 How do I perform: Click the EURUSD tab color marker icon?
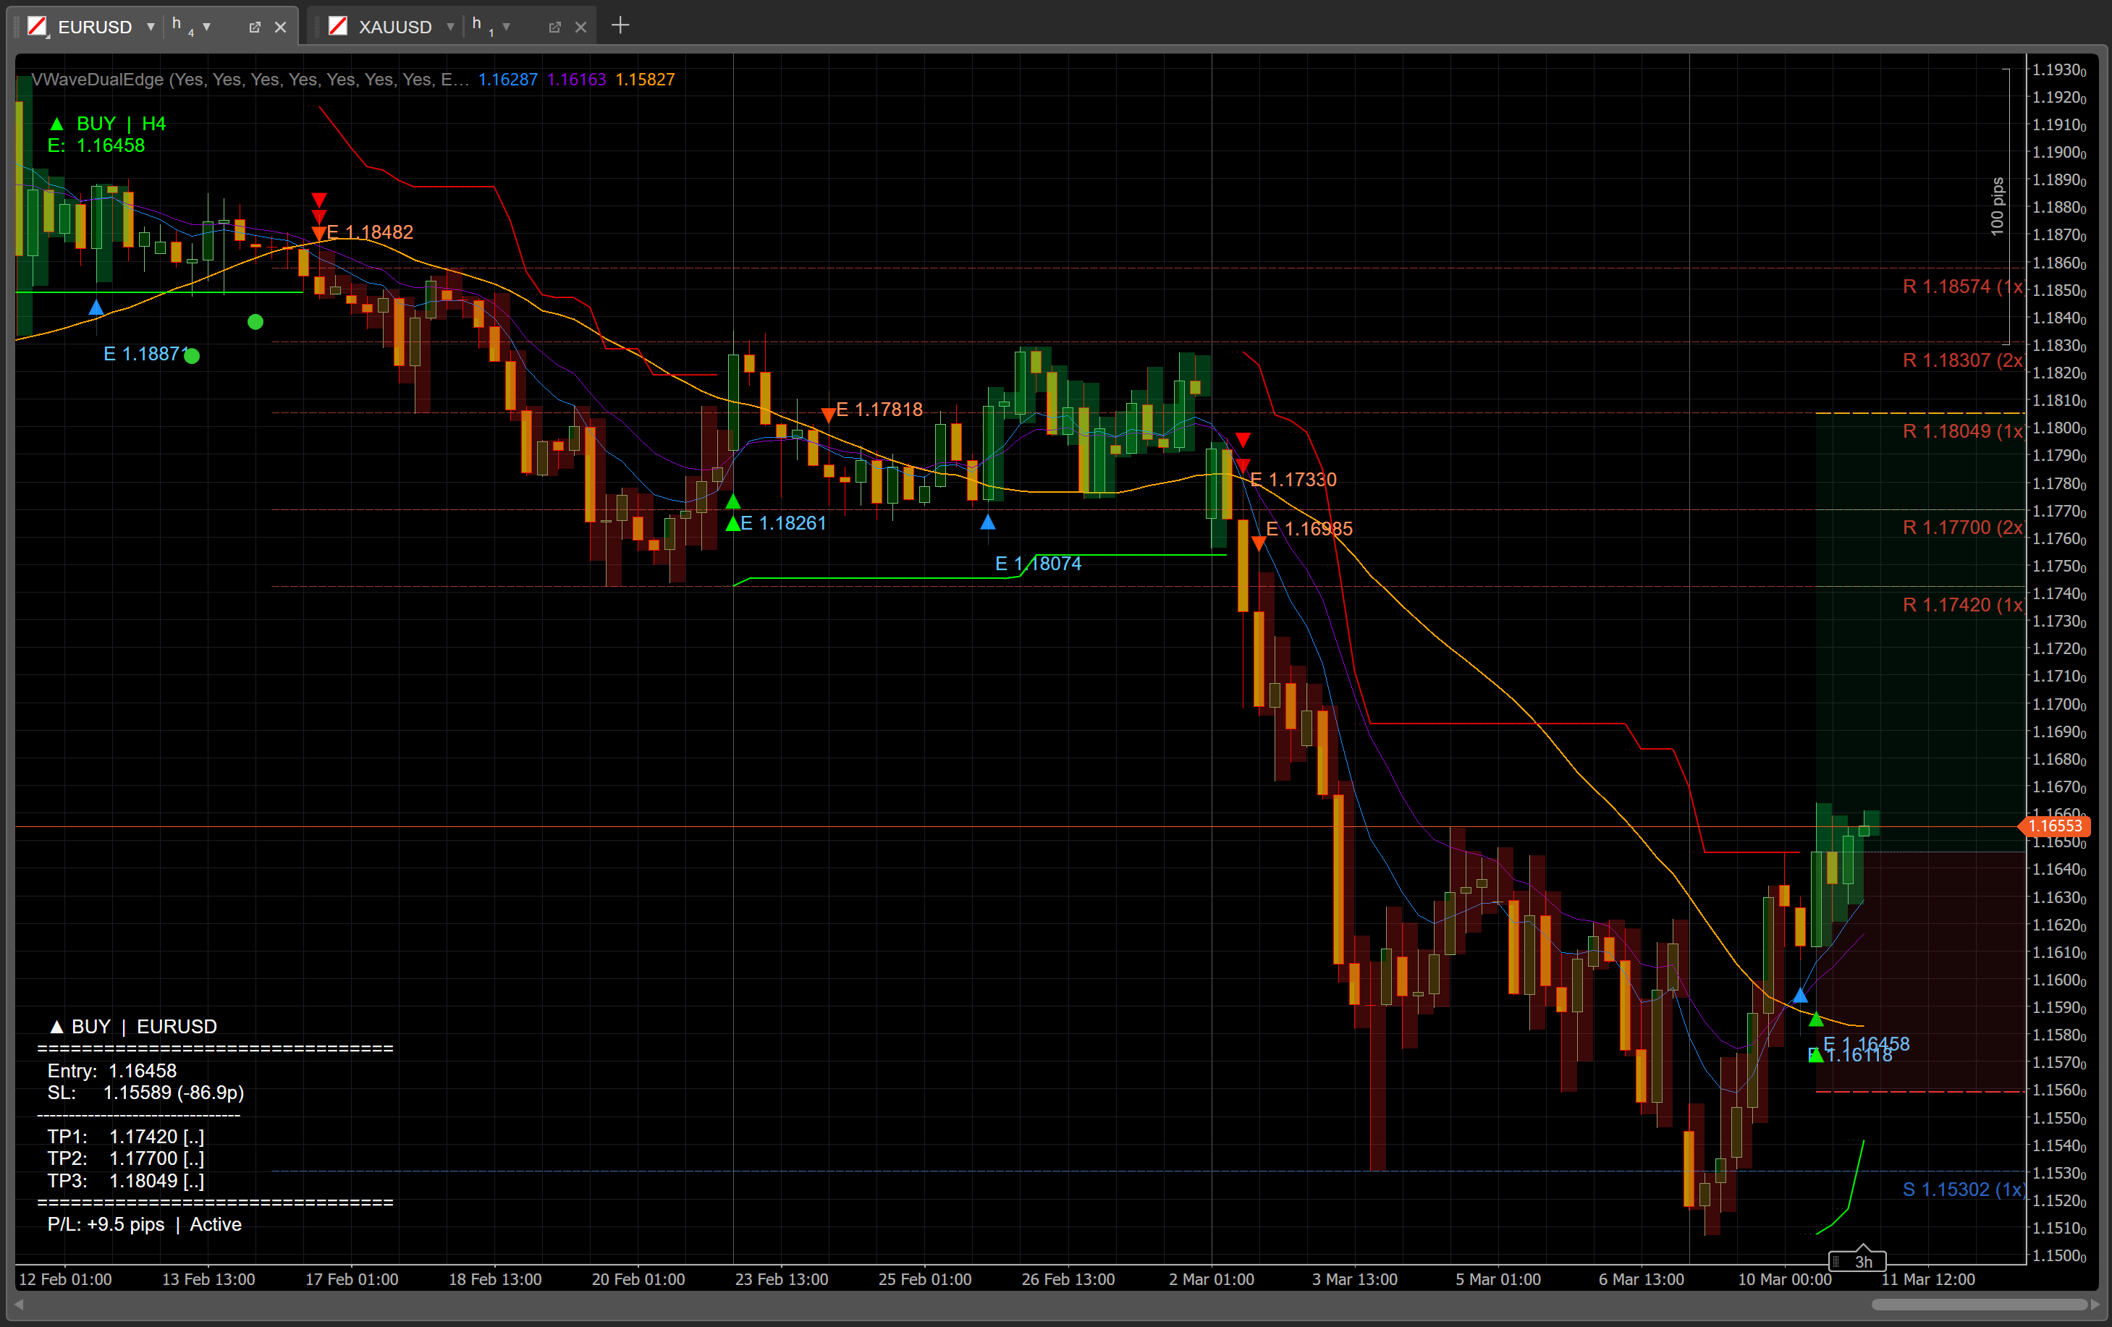pyautogui.click(x=37, y=26)
